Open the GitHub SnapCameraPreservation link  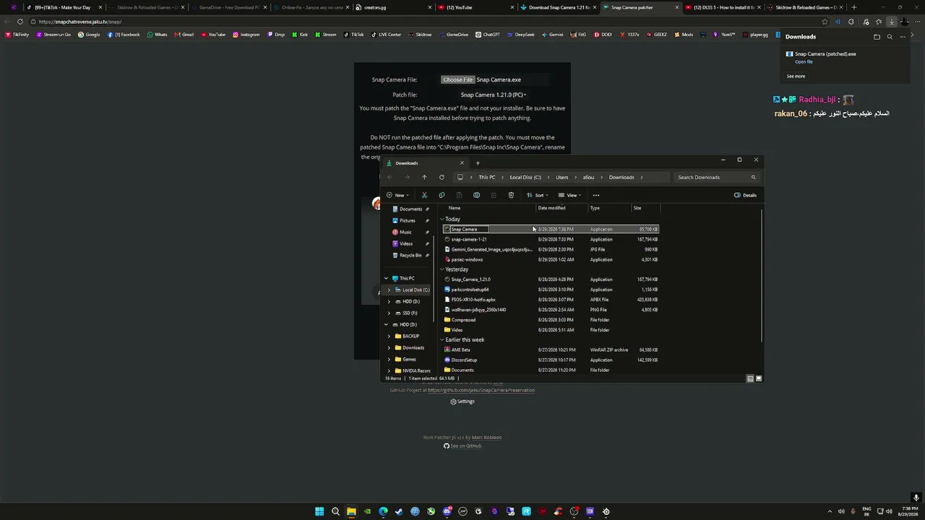tap(481, 390)
